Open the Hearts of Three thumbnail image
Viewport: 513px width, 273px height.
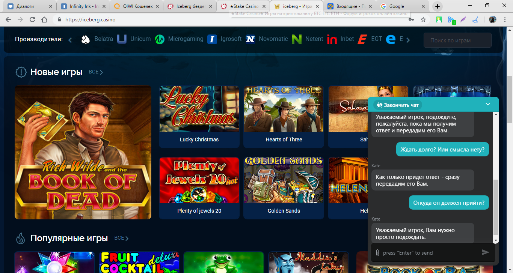tap(284, 109)
